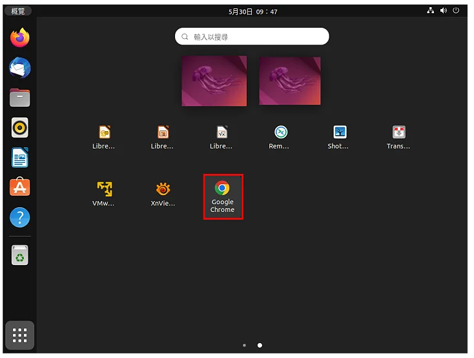Open Thunderbird mail from the dock
Screen dimensions: 474x358
(19, 68)
